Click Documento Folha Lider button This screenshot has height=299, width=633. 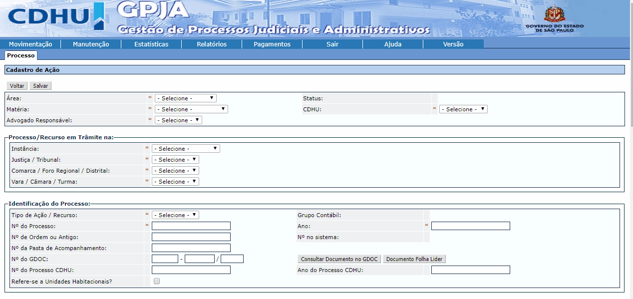click(x=414, y=259)
